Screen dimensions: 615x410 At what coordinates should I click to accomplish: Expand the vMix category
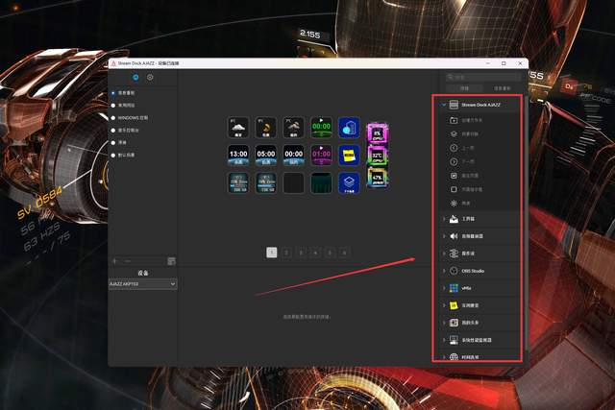pyautogui.click(x=444, y=288)
